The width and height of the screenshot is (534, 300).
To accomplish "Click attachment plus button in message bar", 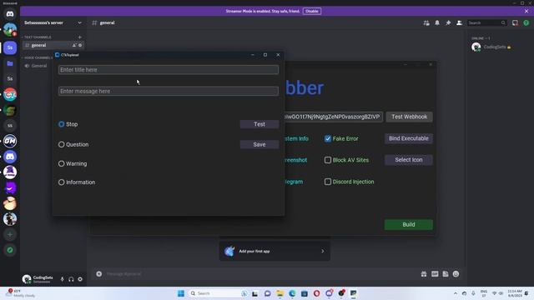I will [x=98, y=274].
